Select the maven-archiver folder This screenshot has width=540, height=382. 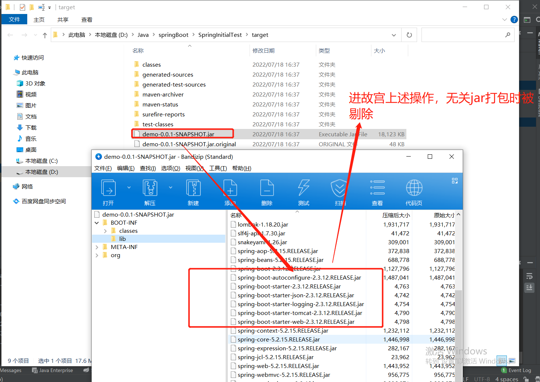(163, 95)
